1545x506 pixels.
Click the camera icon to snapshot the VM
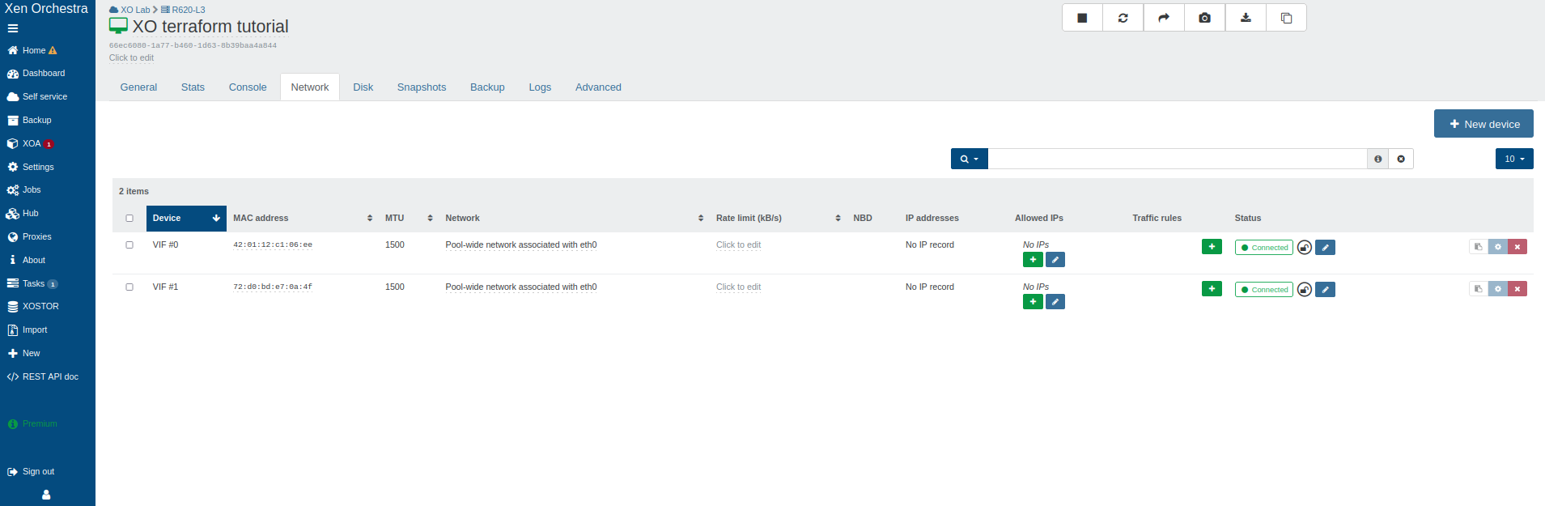pyautogui.click(x=1204, y=18)
